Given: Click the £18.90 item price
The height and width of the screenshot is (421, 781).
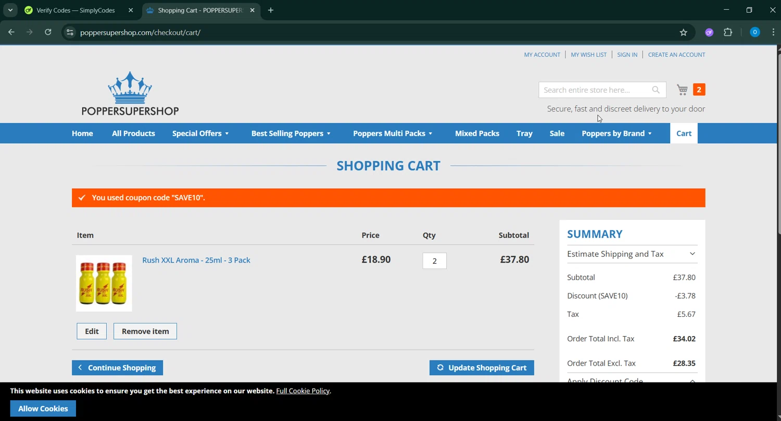Looking at the screenshot, I should point(376,259).
